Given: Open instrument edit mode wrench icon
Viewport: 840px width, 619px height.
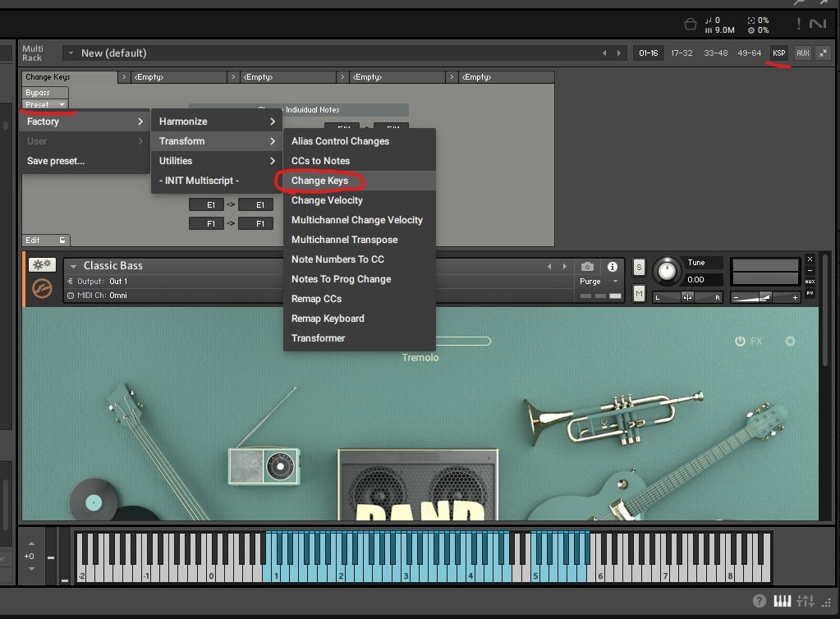Looking at the screenshot, I should point(42,264).
